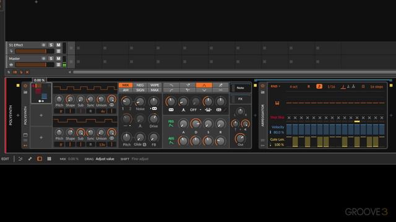Select AM oscillator blend mode
Image resolution: width=396 pixels, height=222 pixels.
[x=126, y=90]
